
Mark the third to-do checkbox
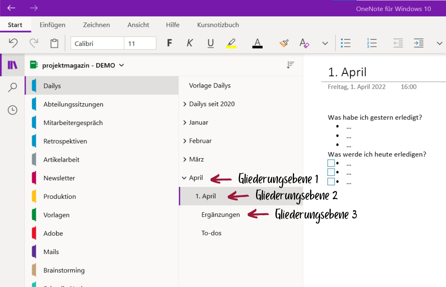click(331, 182)
